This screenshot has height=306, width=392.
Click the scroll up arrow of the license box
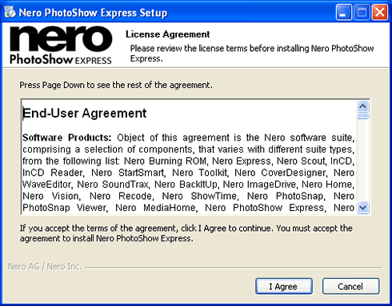click(x=363, y=106)
